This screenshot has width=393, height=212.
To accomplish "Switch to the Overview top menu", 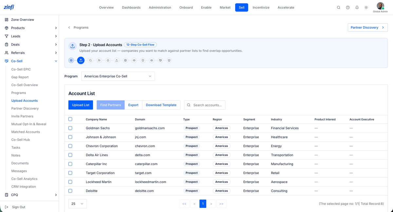I will pyautogui.click(x=106, y=8).
